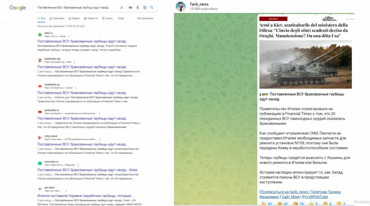Clear the search query with the X icon
The width and height of the screenshot is (370, 206).
(121, 8)
